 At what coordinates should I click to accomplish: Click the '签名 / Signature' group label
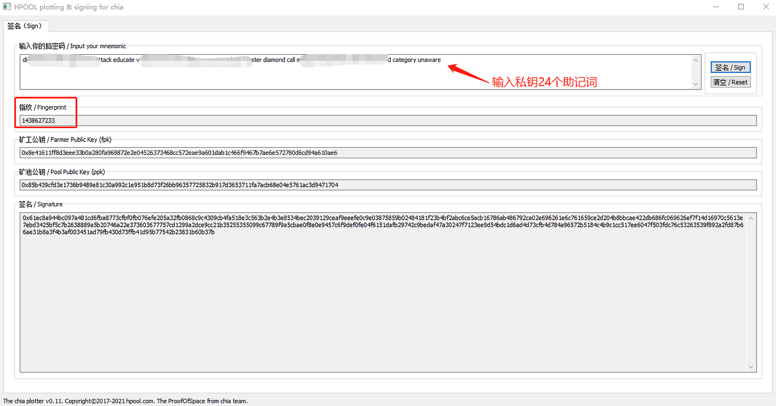(x=41, y=204)
